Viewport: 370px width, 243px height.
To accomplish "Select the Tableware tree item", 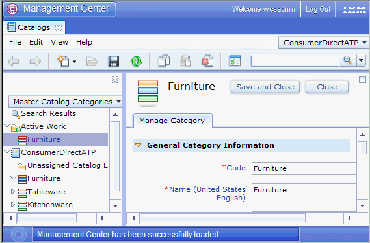I will coord(46,192).
